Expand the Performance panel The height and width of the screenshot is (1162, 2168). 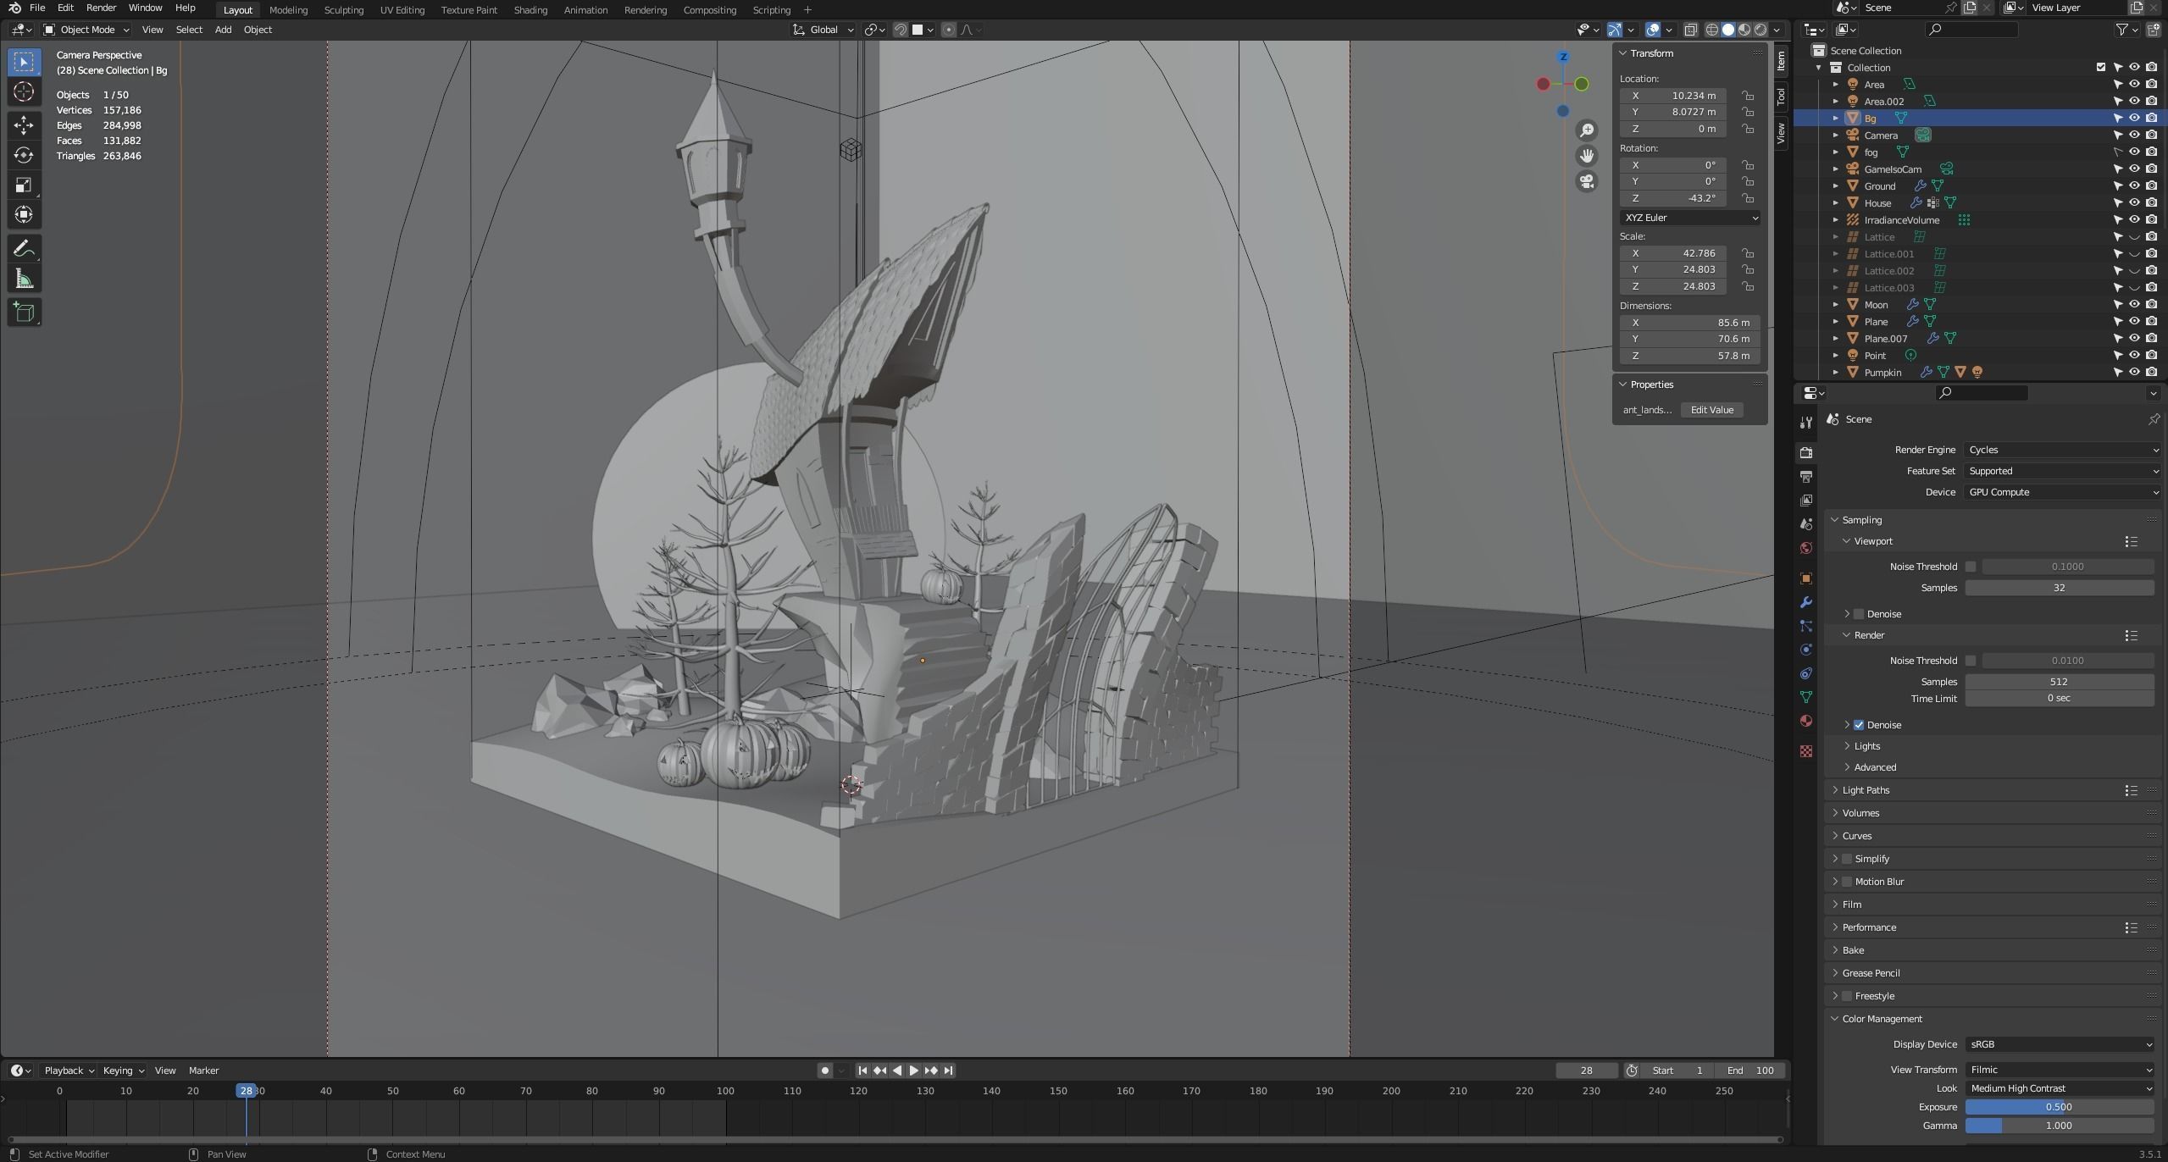click(x=1868, y=927)
